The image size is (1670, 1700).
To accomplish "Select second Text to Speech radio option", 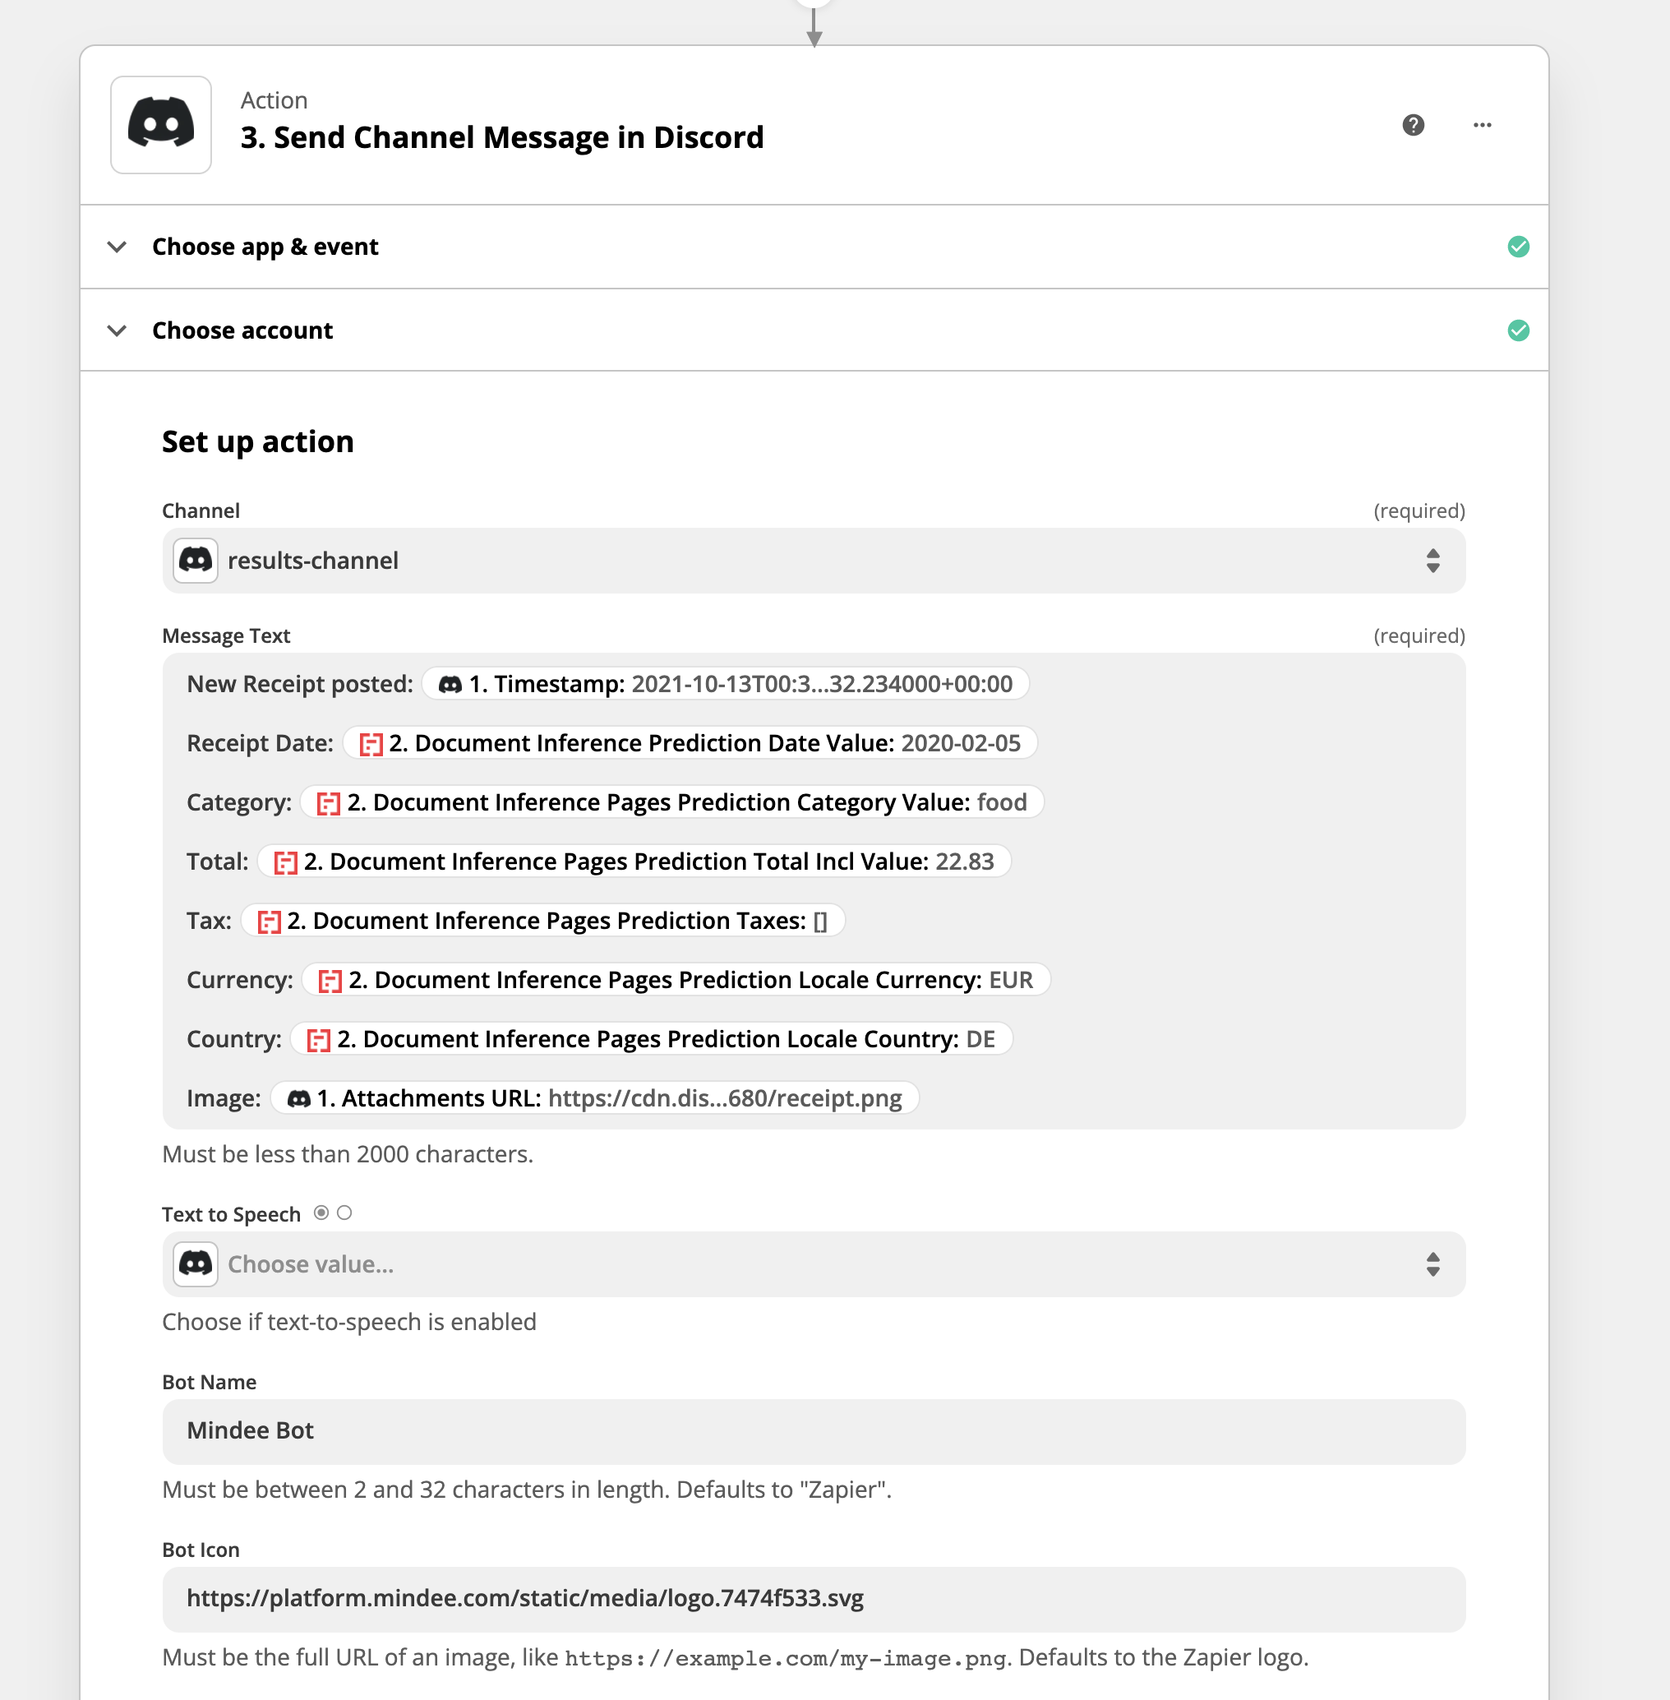I will pos(344,1213).
